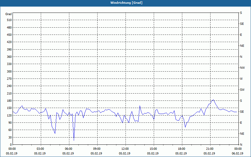Click the 'W' compass label
The width and height of the screenshot is (251, 157).
click(x=241, y=79)
